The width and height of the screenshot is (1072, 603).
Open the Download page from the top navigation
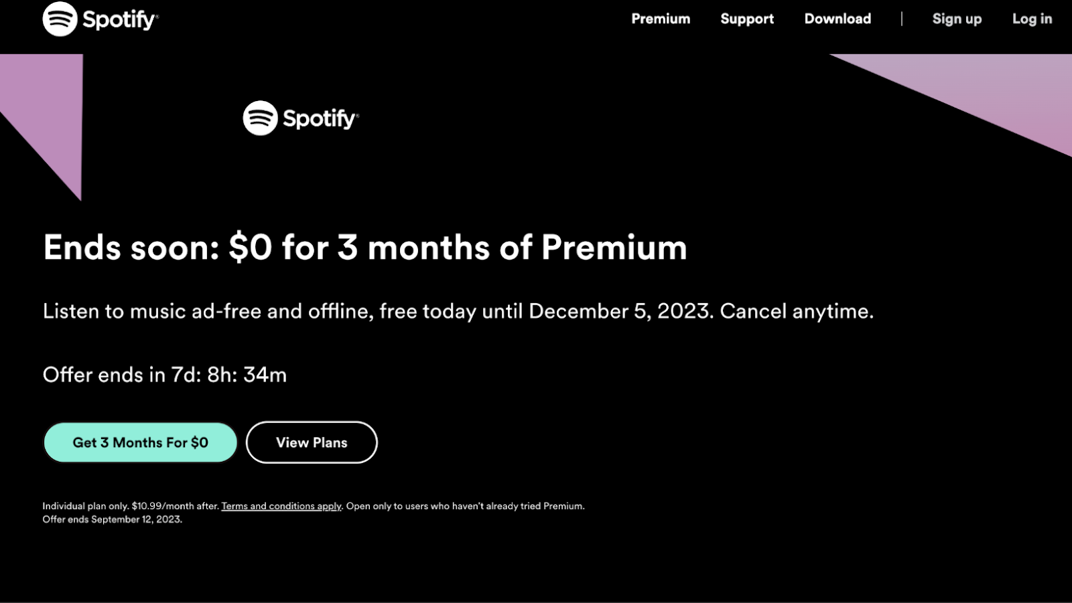point(837,19)
